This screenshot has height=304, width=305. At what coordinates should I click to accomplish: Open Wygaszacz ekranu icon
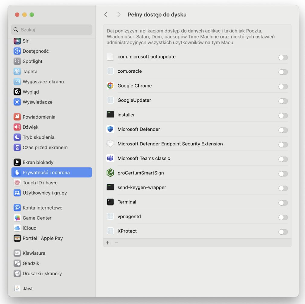pyautogui.click(x=17, y=81)
